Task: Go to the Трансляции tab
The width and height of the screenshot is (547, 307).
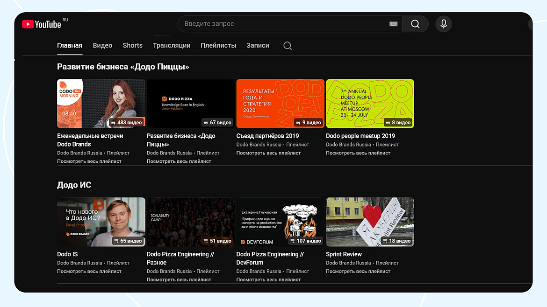Action: (172, 45)
